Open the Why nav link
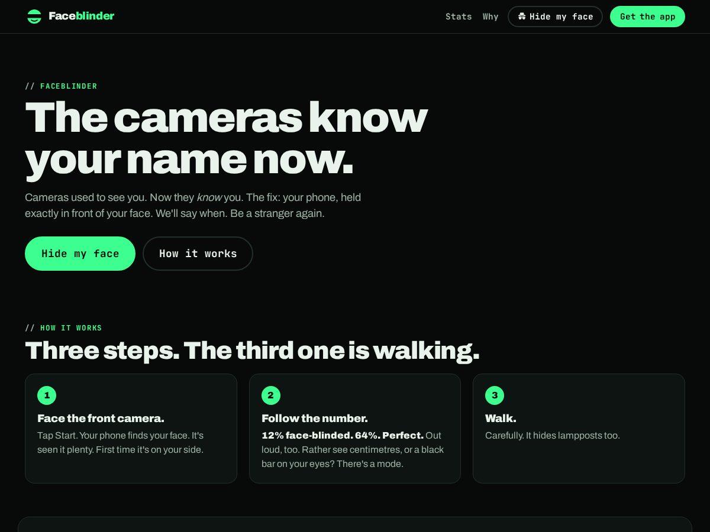The image size is (710, 532). pyautogui.click(x=490, y=17)
